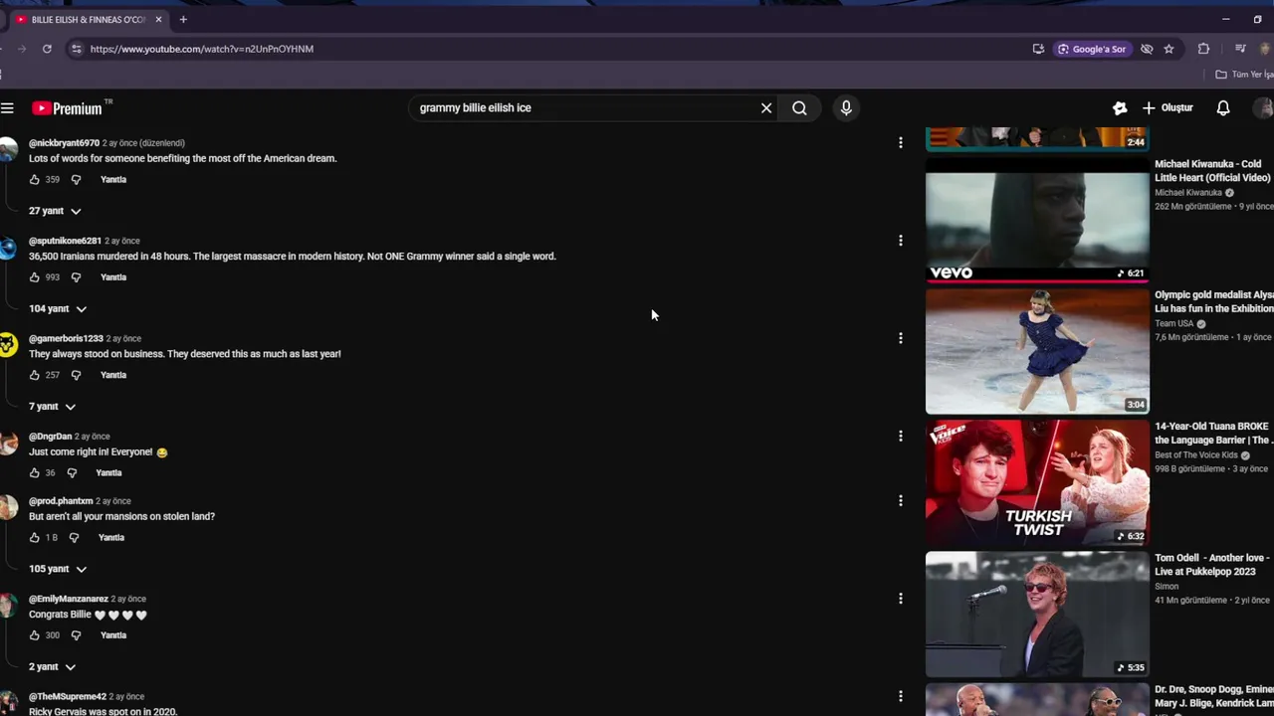The image size is (1274, 716).
Task: Reply to @EmilyManzanarez with Yanıtla
Action: (113, 634)
